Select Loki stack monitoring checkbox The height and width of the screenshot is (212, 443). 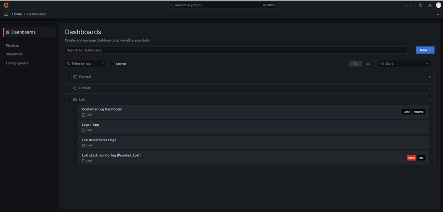pyautogui.click(x=75, y=158)
